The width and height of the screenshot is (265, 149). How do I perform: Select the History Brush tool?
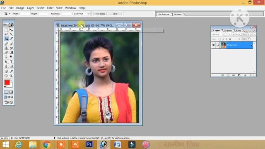click(x=11, y=48)
